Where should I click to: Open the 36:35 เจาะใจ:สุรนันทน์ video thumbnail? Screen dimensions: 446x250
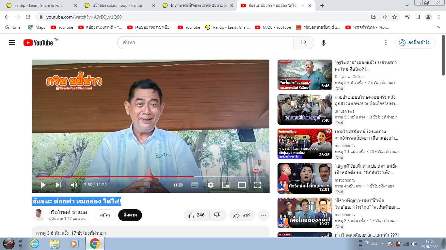[305, 144]
